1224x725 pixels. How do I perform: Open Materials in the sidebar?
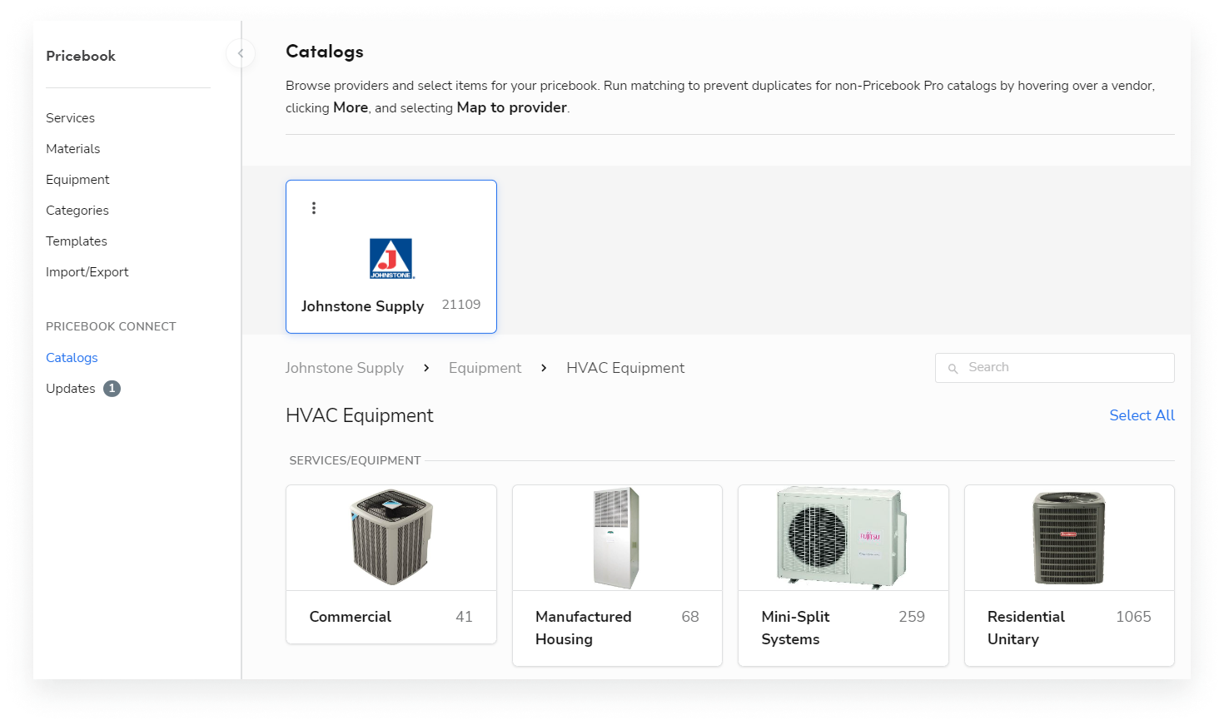(x=73, y=149)
